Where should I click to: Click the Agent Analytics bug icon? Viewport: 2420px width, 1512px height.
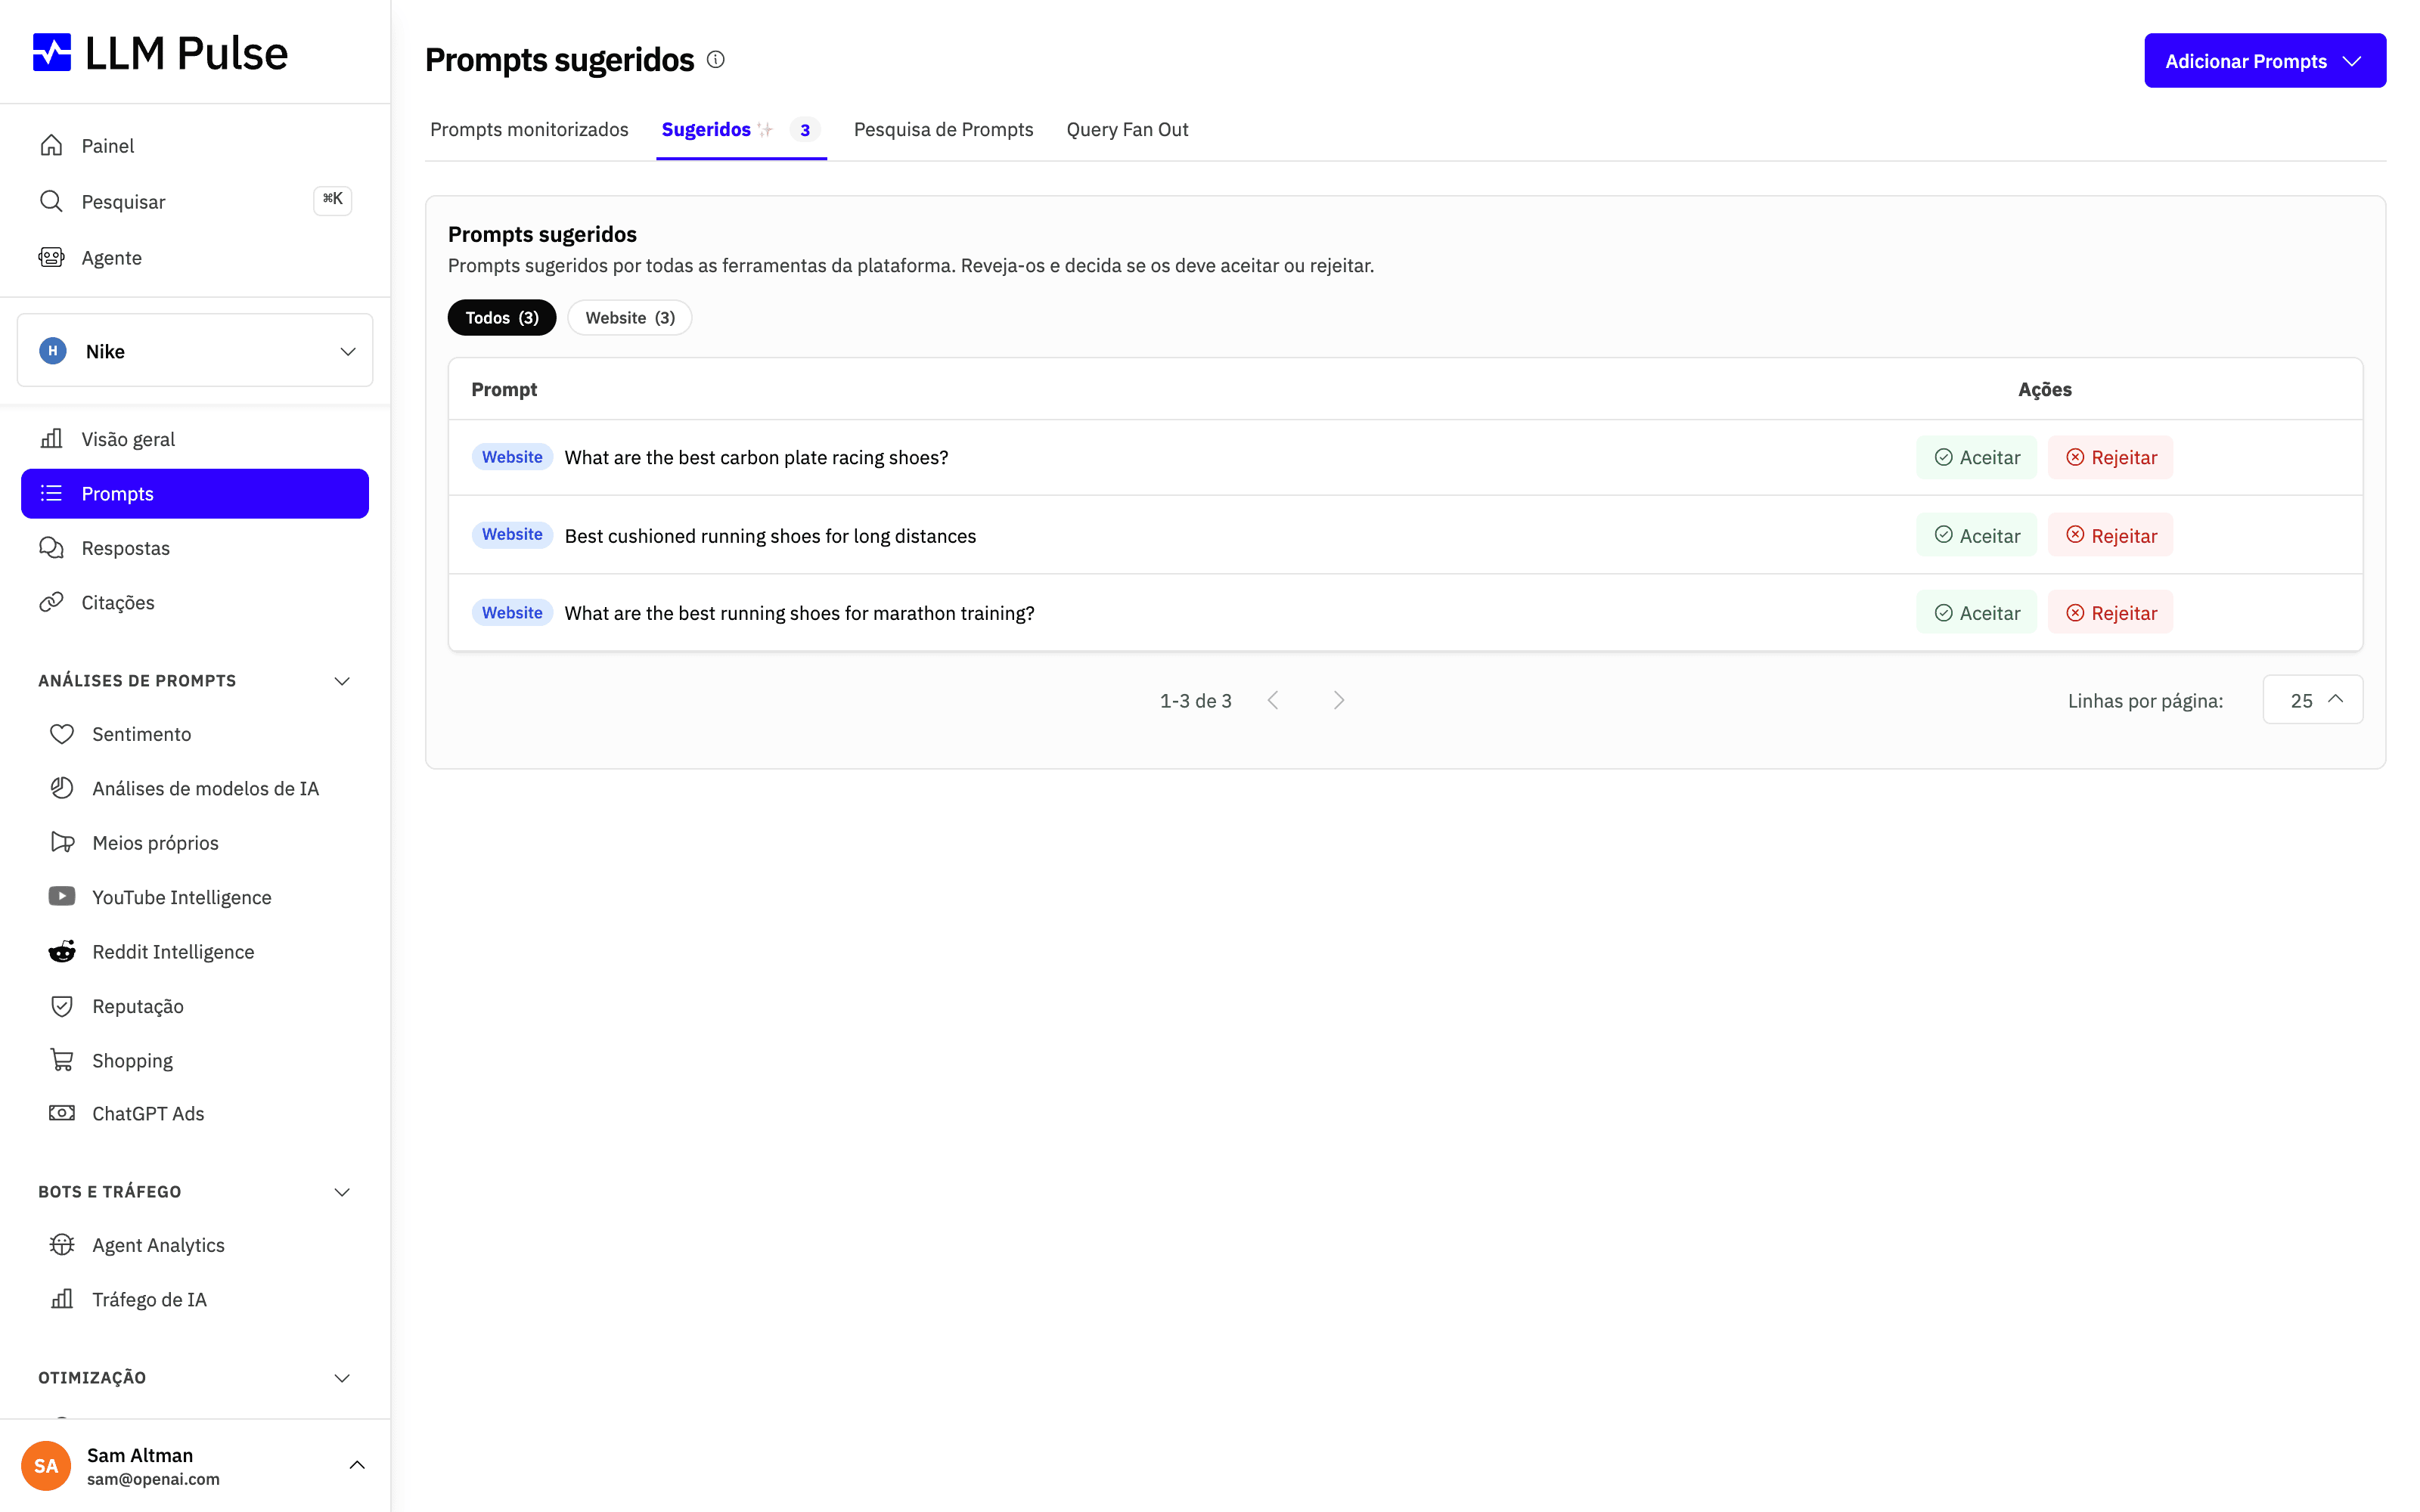(x=62, y=1245)
